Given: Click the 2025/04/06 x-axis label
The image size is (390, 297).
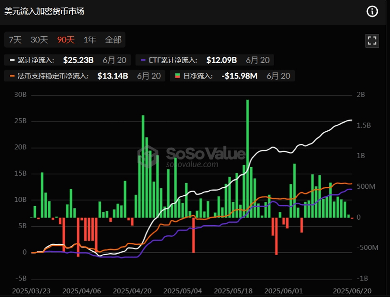Looking at the screenshot, I should pos(82,291).
